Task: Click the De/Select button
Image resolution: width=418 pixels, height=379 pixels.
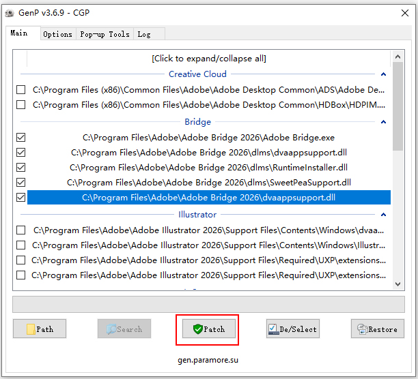Action: pos(293,329)
